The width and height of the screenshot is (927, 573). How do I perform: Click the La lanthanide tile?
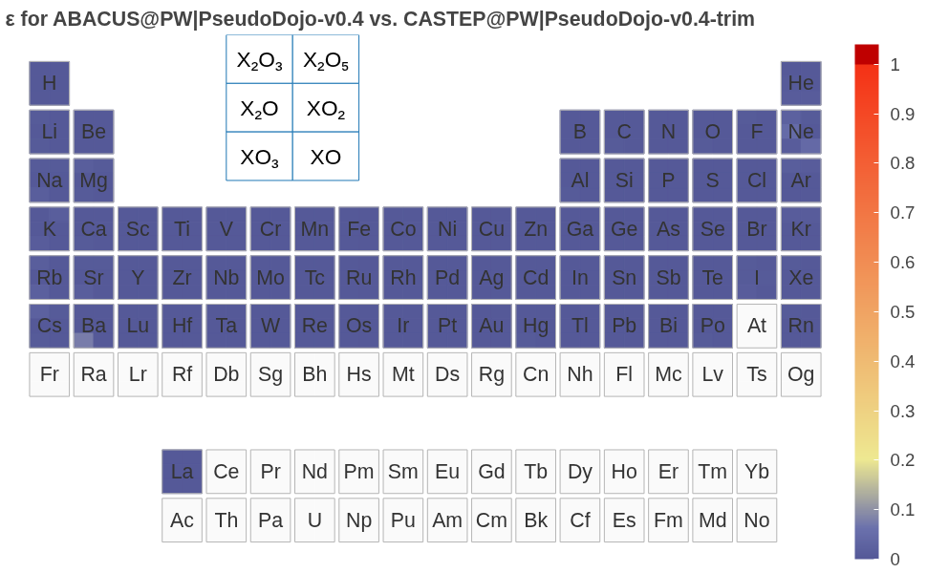coord(182,472)
